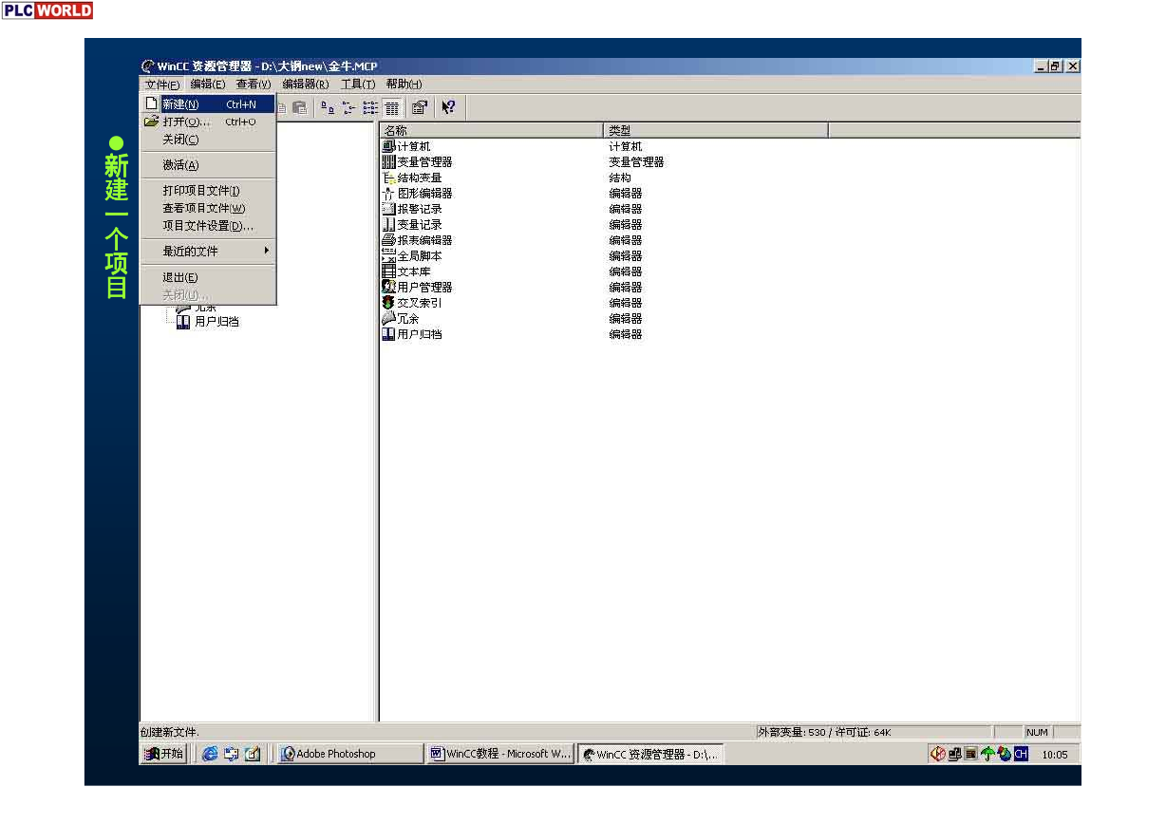Switch to WinCC教程 Microsoft Word taskbar button
Screen dimensions: 1166x824
[x=500, y=754]
